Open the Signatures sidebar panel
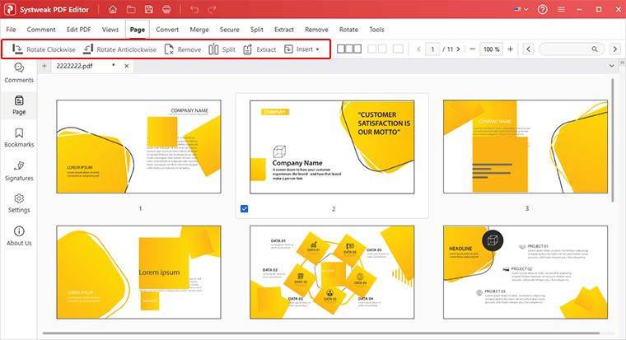This screenshot has height=340, width=626. (19, 170)
